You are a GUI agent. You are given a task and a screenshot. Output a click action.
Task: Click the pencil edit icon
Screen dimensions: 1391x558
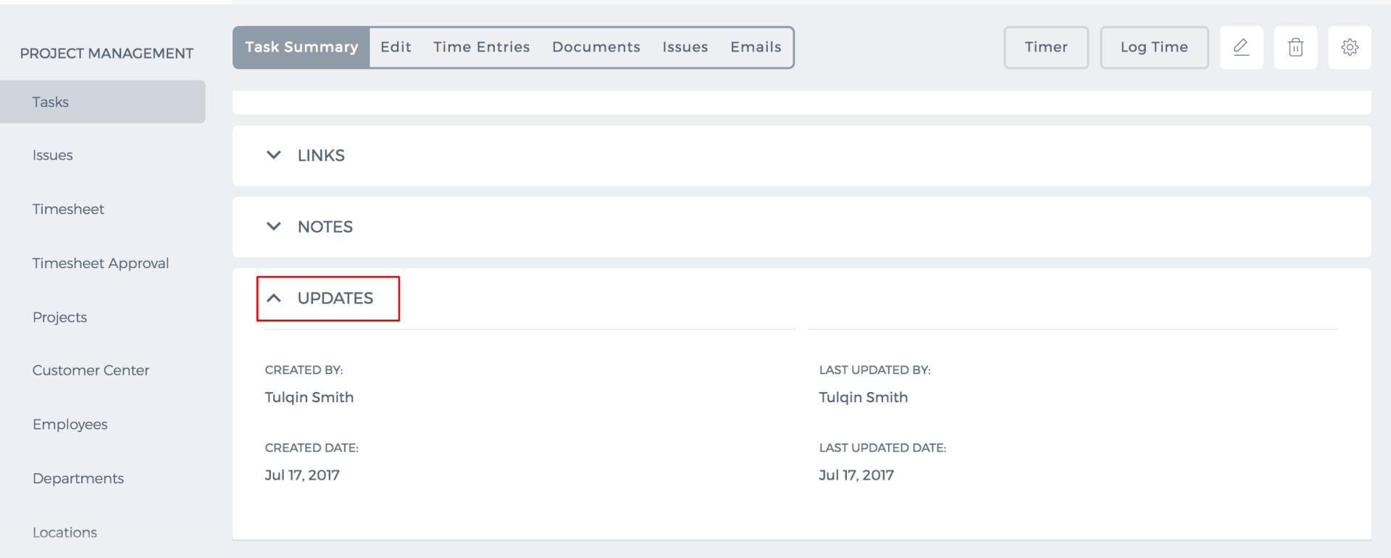point(1241,48)
